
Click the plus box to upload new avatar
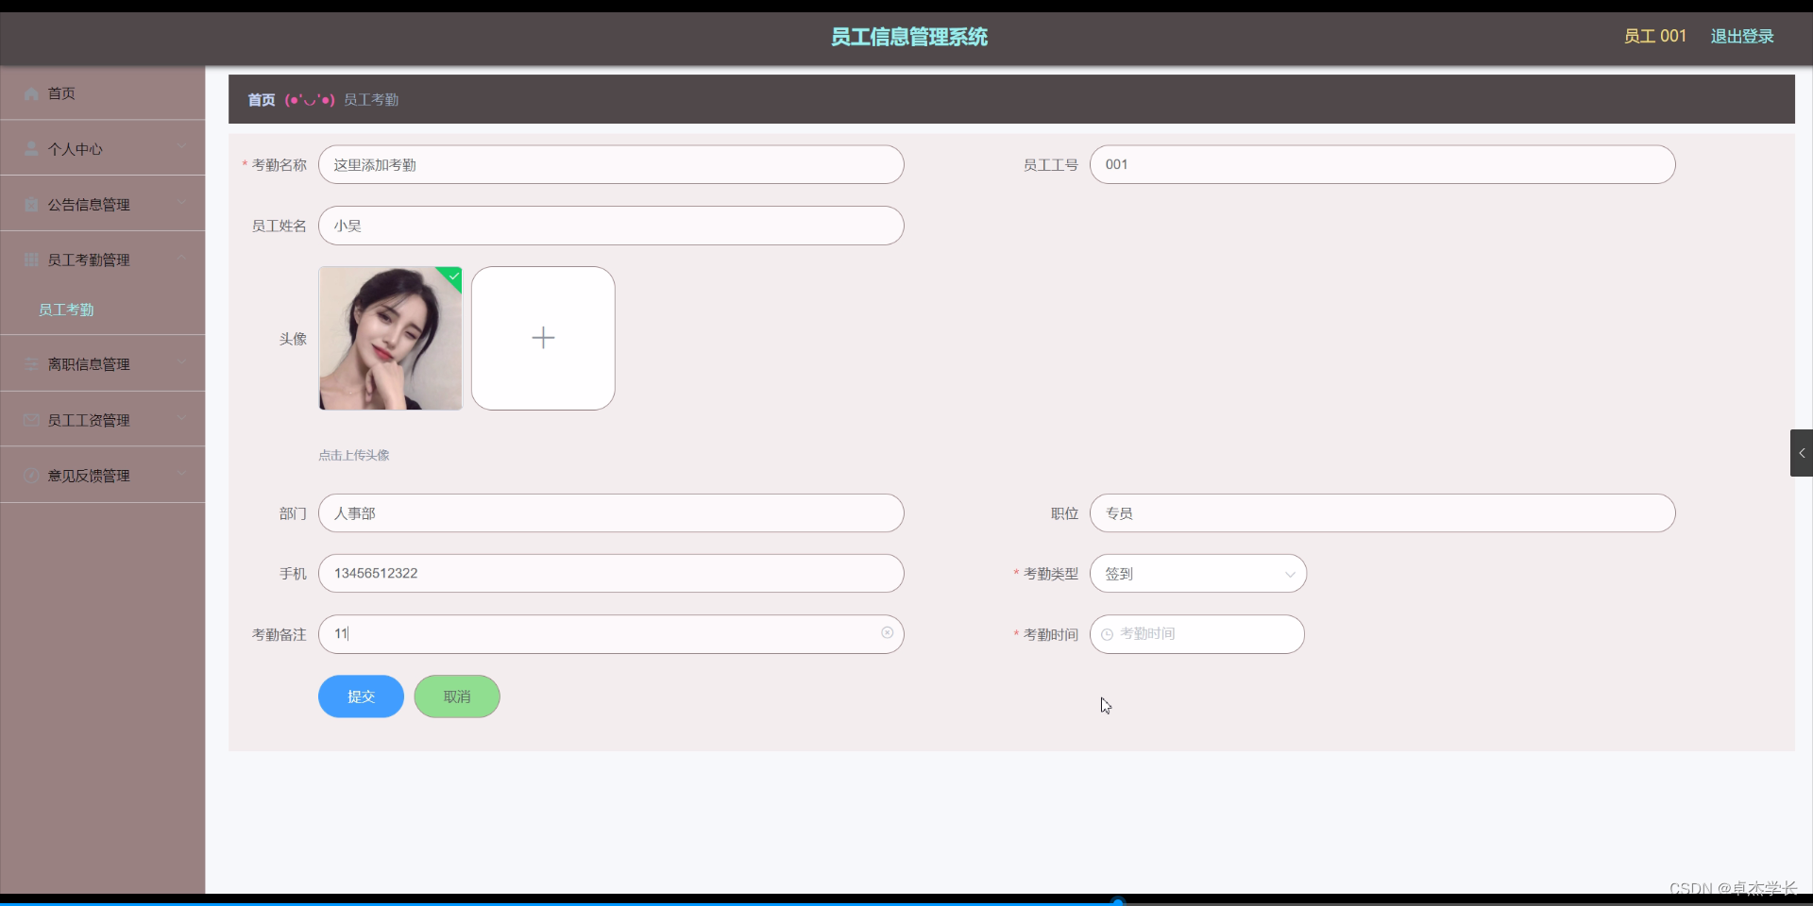pos(542,338)
